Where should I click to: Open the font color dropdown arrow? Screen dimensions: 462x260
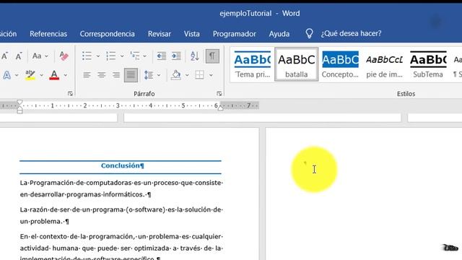tap(66, 75)
